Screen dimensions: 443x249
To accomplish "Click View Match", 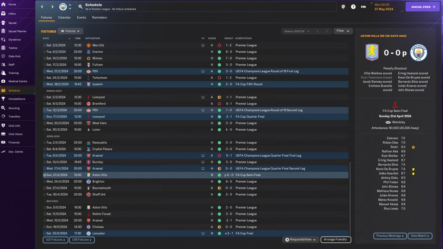I will point(420,236).
